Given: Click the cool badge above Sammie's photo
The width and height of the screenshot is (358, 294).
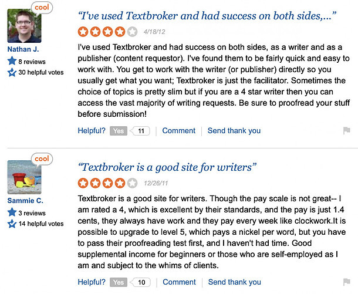Looking at the screenshot, I should pos(42,158).
